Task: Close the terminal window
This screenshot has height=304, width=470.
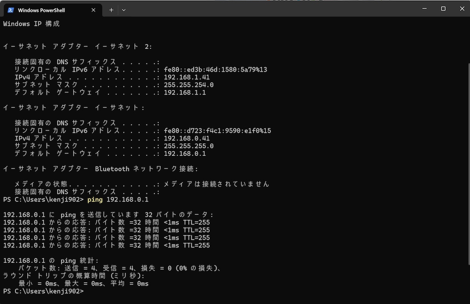Action: click(x=462, y=8)
